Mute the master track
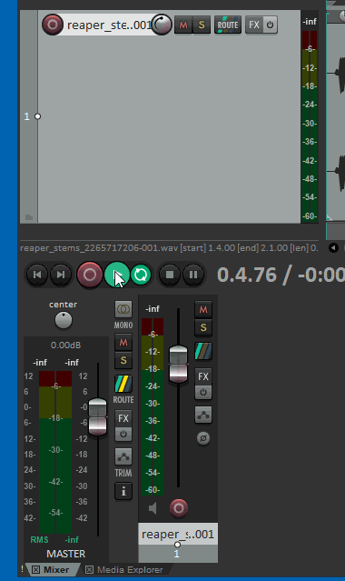Screen dimensions: 345x581 [123, 342]
